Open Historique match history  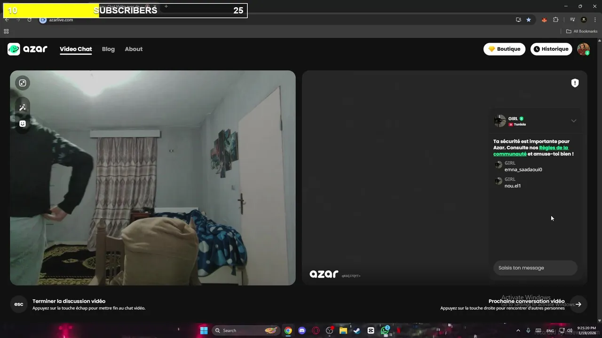click(551, 49)
